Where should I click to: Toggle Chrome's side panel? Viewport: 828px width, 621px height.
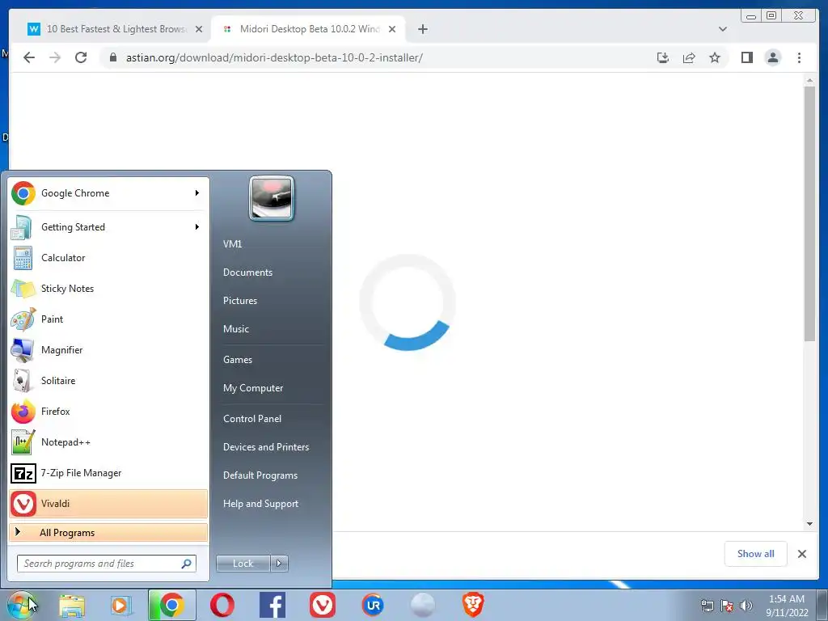tap(746, 57)
